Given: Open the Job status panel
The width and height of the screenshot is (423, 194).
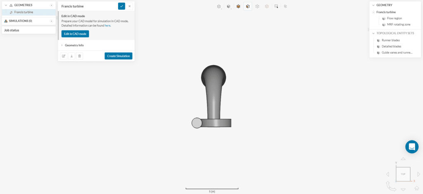Looking at the screenshot, I should coord(29,30).
